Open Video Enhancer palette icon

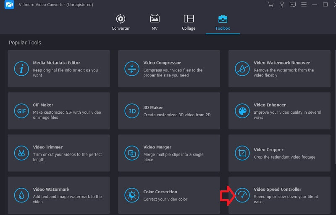tap(242, 111)
